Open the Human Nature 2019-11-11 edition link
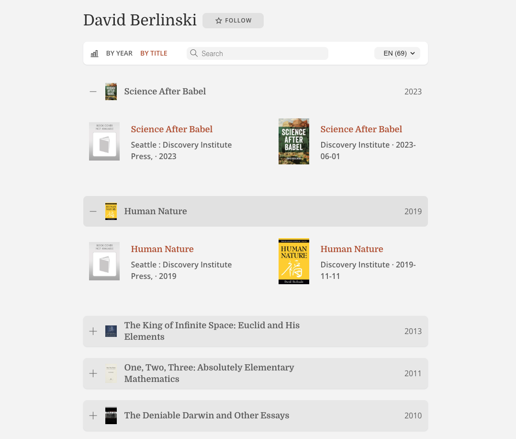This screenshot has height=439, width=516. click(352, 249)
